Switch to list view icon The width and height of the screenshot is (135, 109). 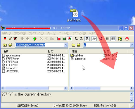pos(108,39)
